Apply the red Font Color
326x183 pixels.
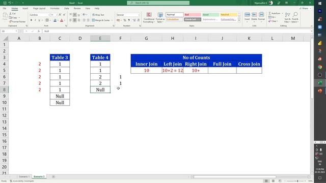pos(62,20)
